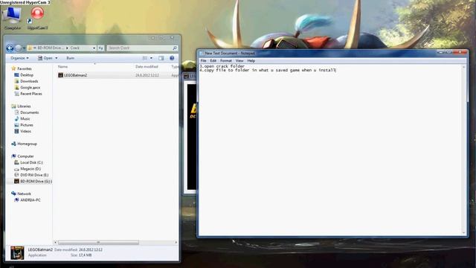Open ANDRIJA-PC under Network
The image size is (476, 268).
point(30,200)
